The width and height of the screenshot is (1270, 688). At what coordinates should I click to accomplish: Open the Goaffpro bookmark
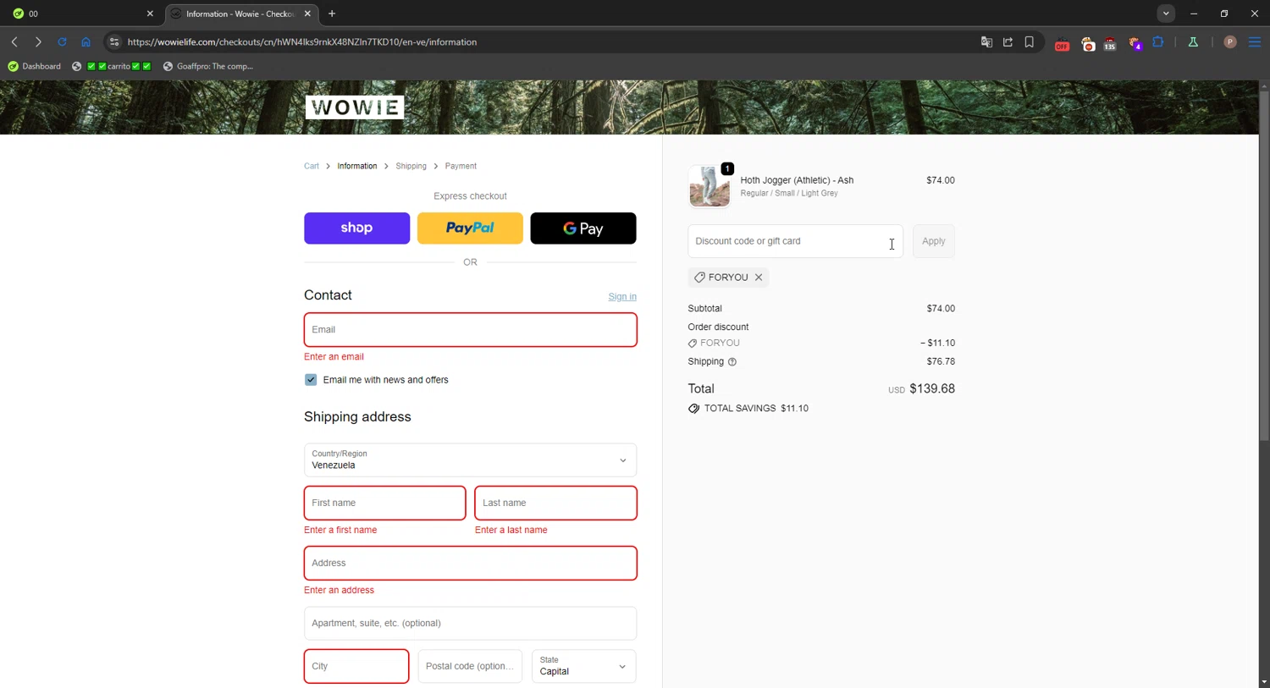pyautogui.click(x=208, y=66)
